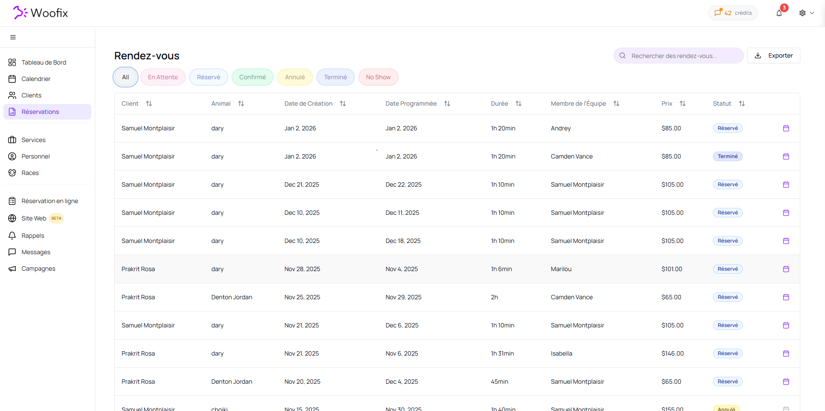Toggle the Confirmé status filter
The width and height of the screenshot is (825, 411).
click(x=252, y=77)
